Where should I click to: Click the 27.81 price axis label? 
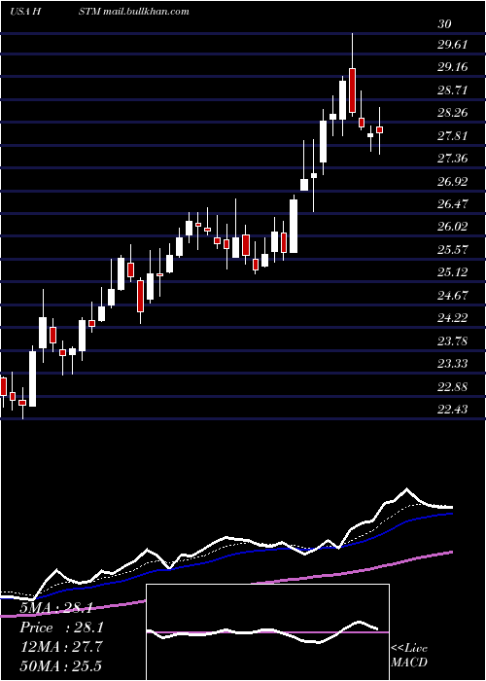pos(453,136)
